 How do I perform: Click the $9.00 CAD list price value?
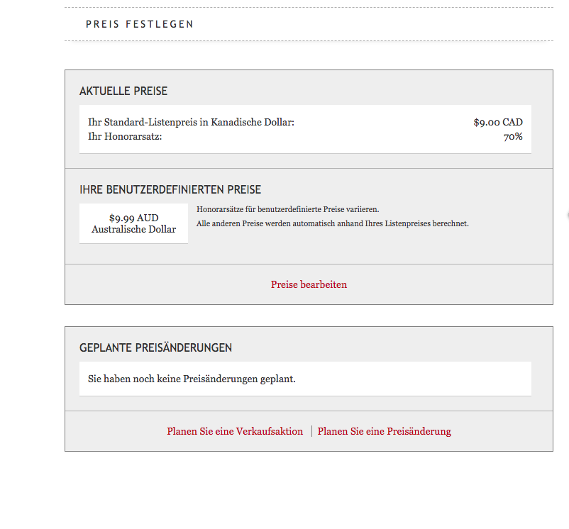(x=497, y=122)
